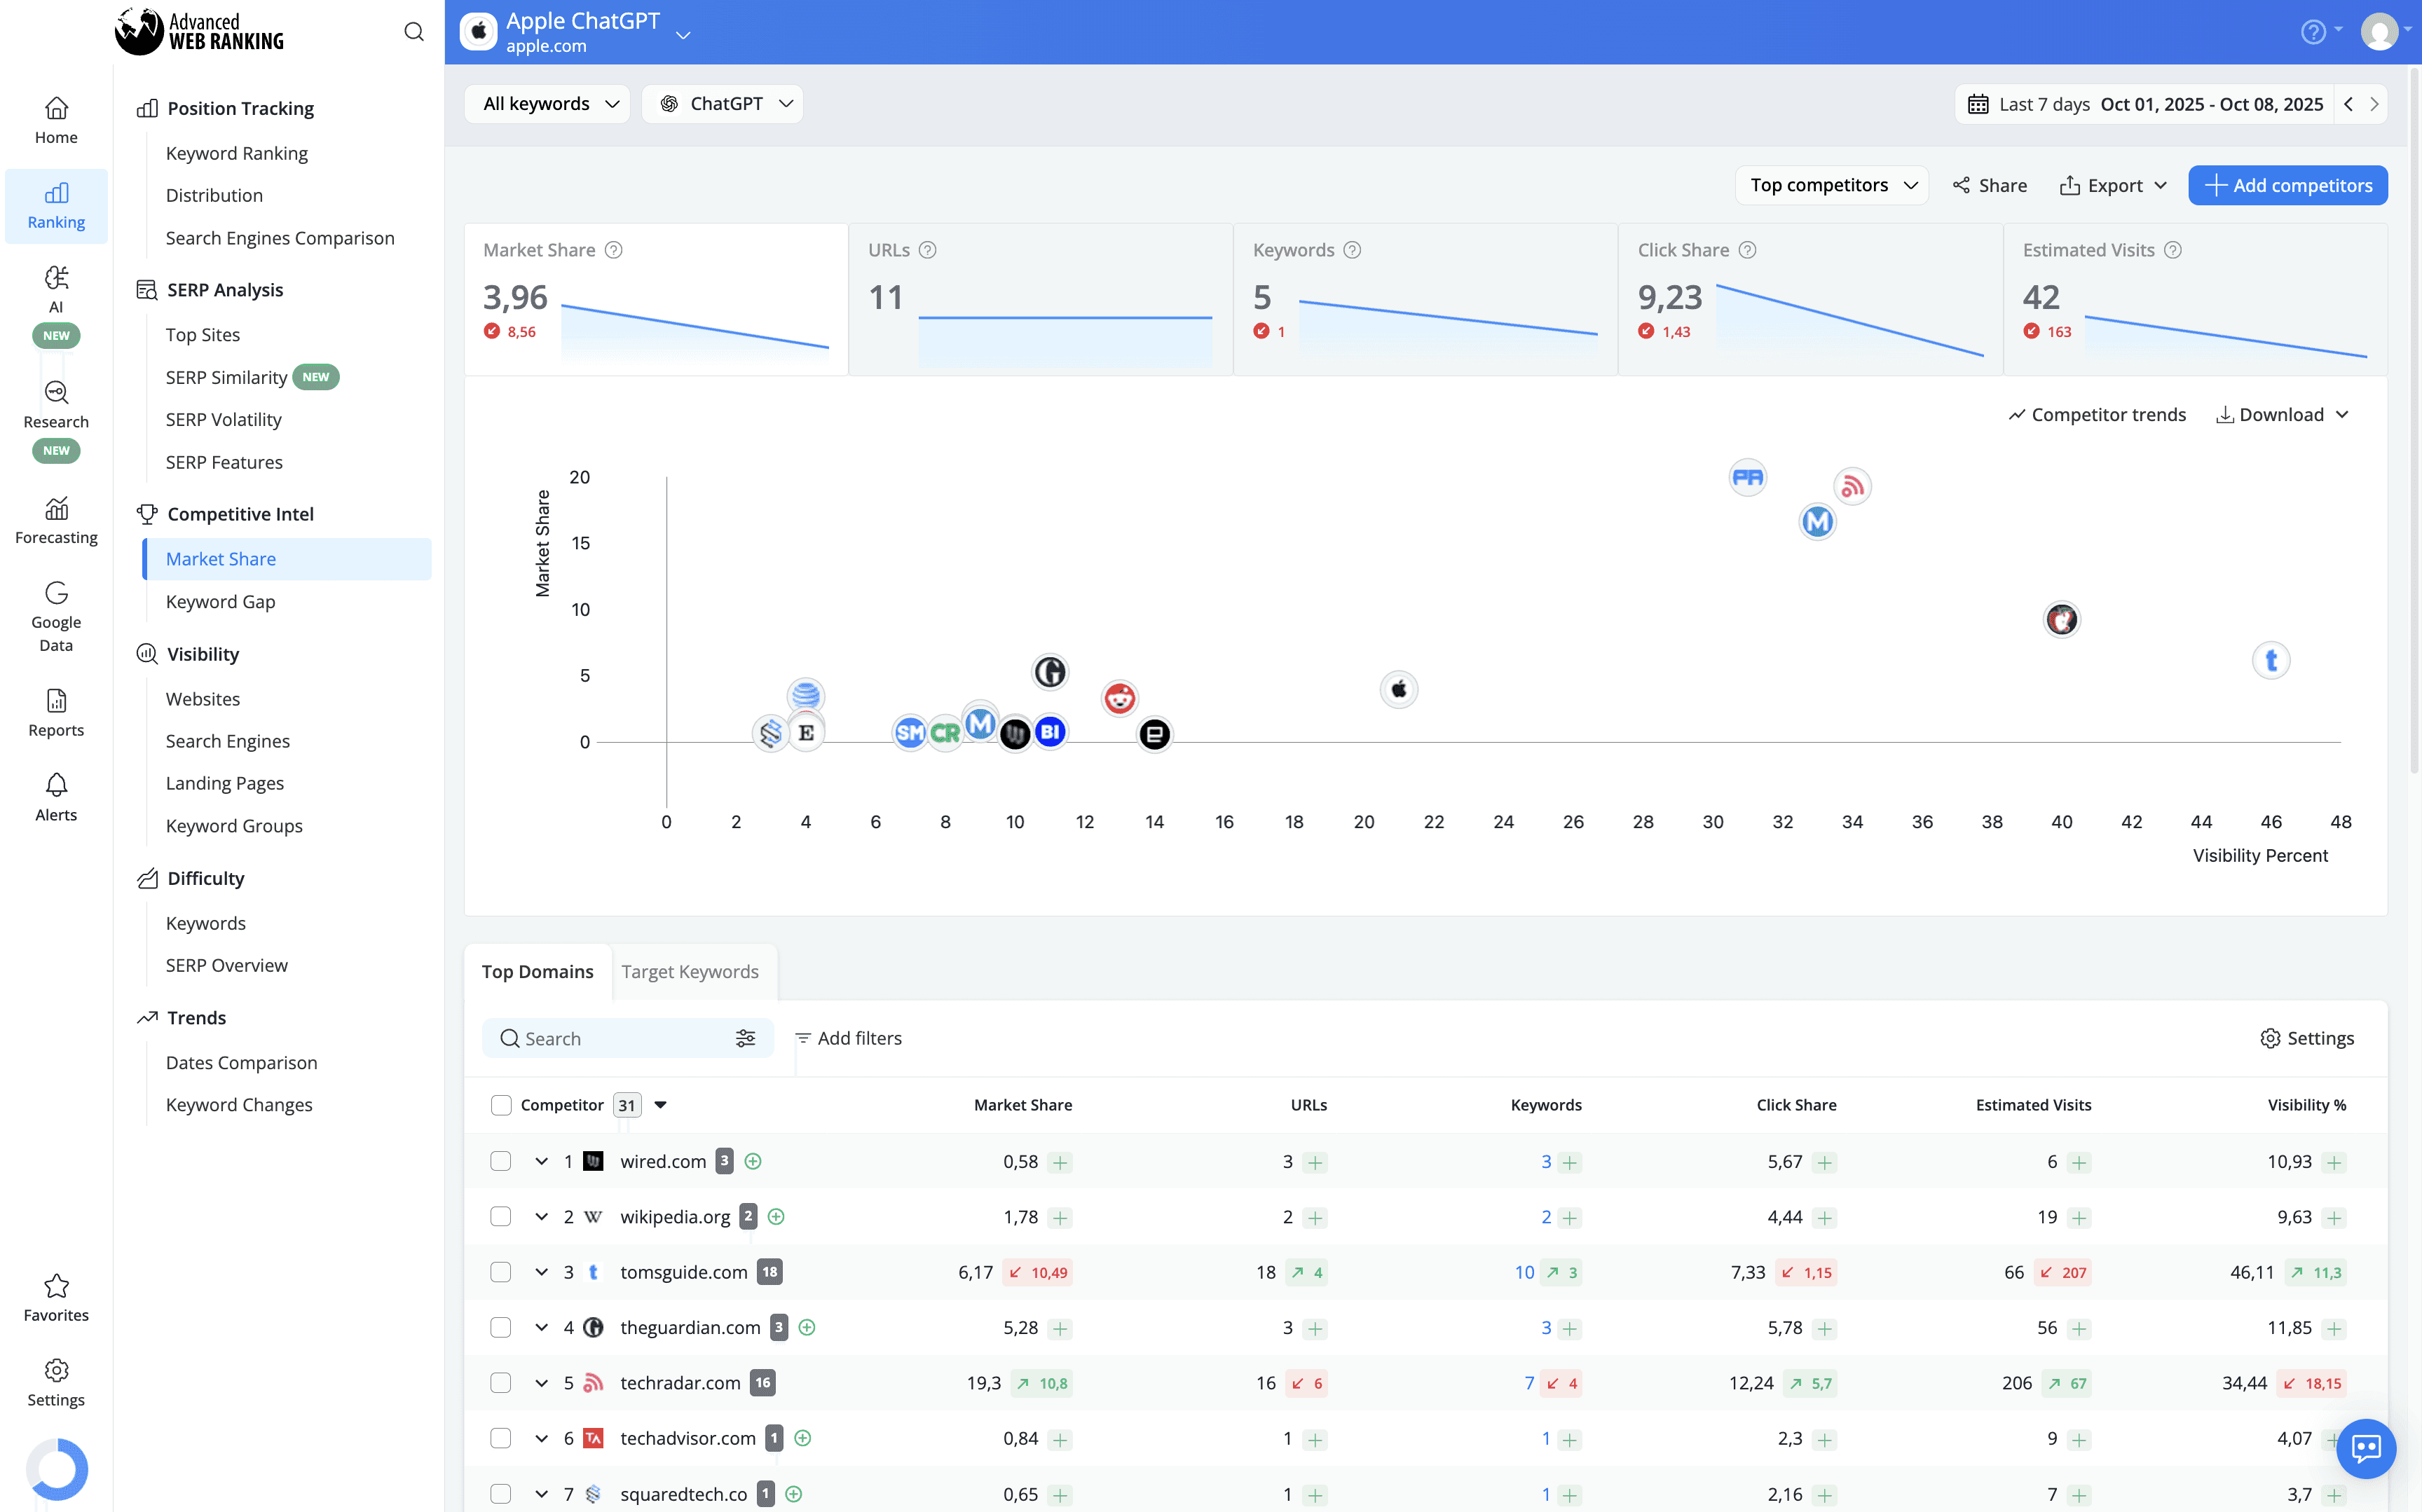Open Keyword Ranking menu item
Viewport: 2422px width, 1512px height.
click(237, 153)
